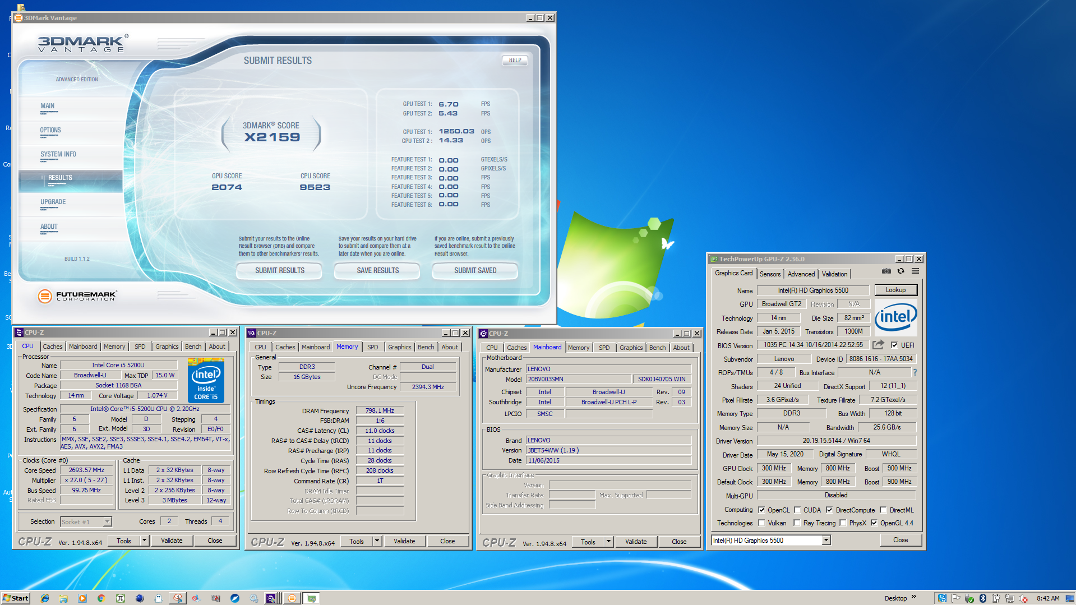Expand Tools arrow in CPU-Z Mainboard window
Viewport: 1076px width, 605px height.
coord(608,542)
